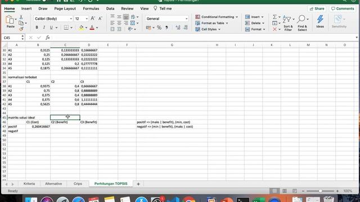
Task: Click the text Orientation icon
Action: point(130,29)
